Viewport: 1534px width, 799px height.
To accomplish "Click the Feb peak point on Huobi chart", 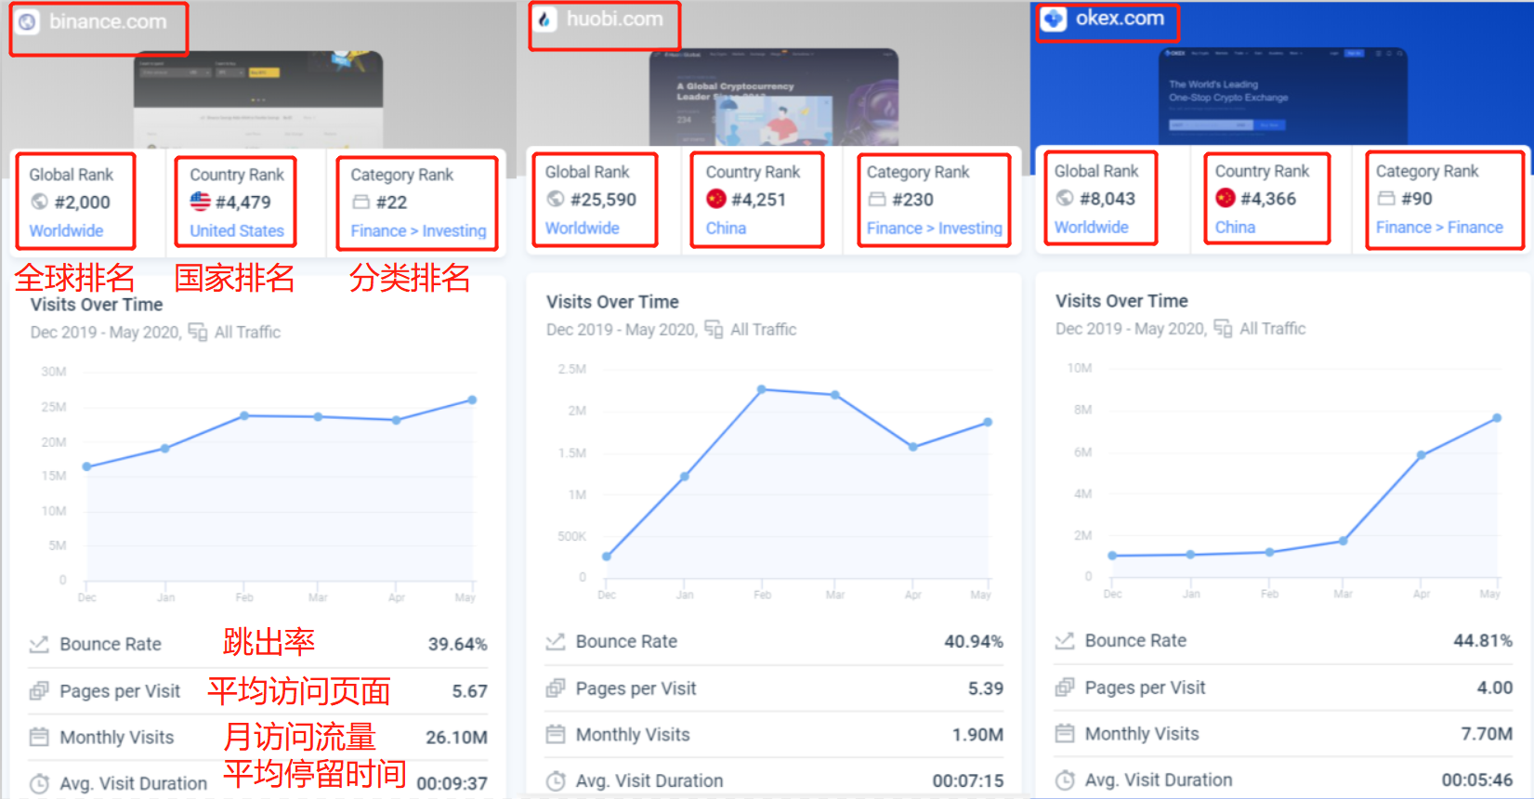I will [761, 389].
